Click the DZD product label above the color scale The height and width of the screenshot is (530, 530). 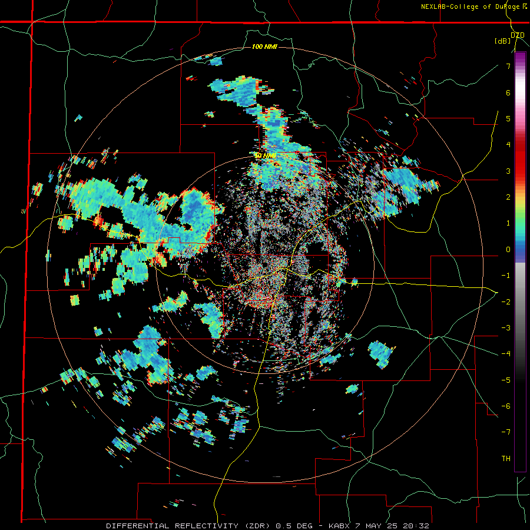517,35
